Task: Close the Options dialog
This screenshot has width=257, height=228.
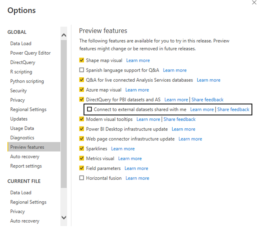Action: (x=254, y=3)
